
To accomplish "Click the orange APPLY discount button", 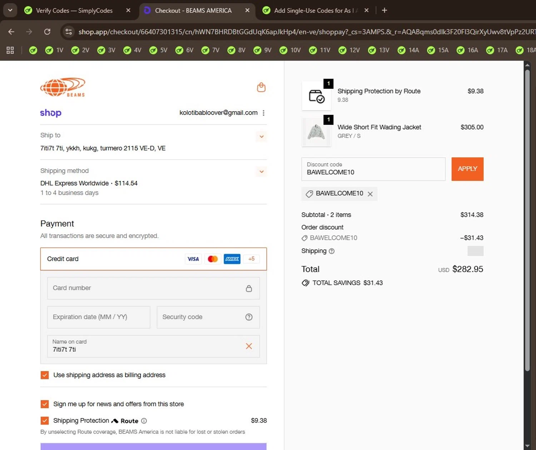I will [x=467, y=169].
